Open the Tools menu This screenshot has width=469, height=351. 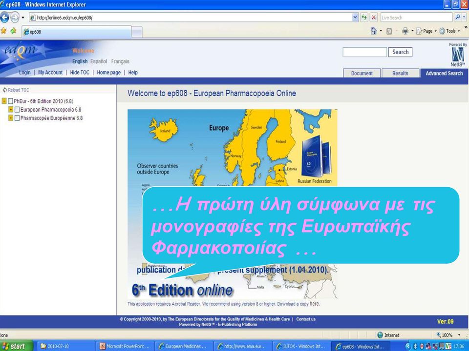click(x=449, y=31)
